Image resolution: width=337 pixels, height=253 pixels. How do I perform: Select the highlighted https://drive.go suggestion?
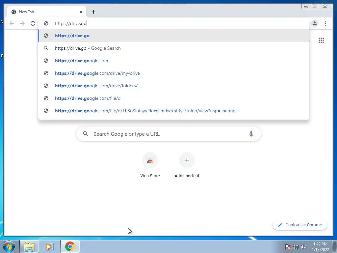click(174, 36)
